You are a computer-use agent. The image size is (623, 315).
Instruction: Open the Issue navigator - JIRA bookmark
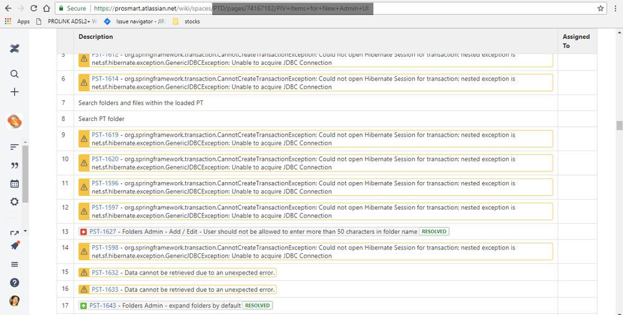pyautogui.click(x=135, y=21)
